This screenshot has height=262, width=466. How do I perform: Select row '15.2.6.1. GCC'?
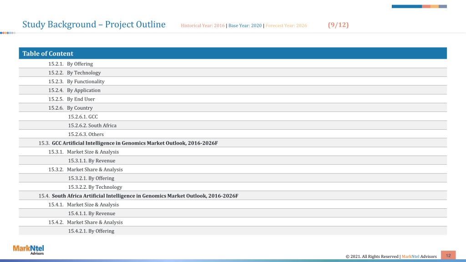tap(233, 116)
